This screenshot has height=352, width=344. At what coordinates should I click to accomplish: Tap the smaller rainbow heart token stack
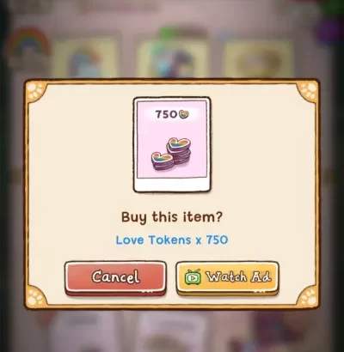[163, 161]
